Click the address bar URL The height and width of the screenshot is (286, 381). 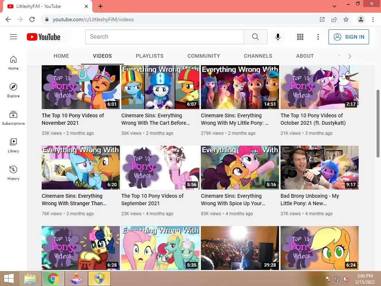pos(93,19)
